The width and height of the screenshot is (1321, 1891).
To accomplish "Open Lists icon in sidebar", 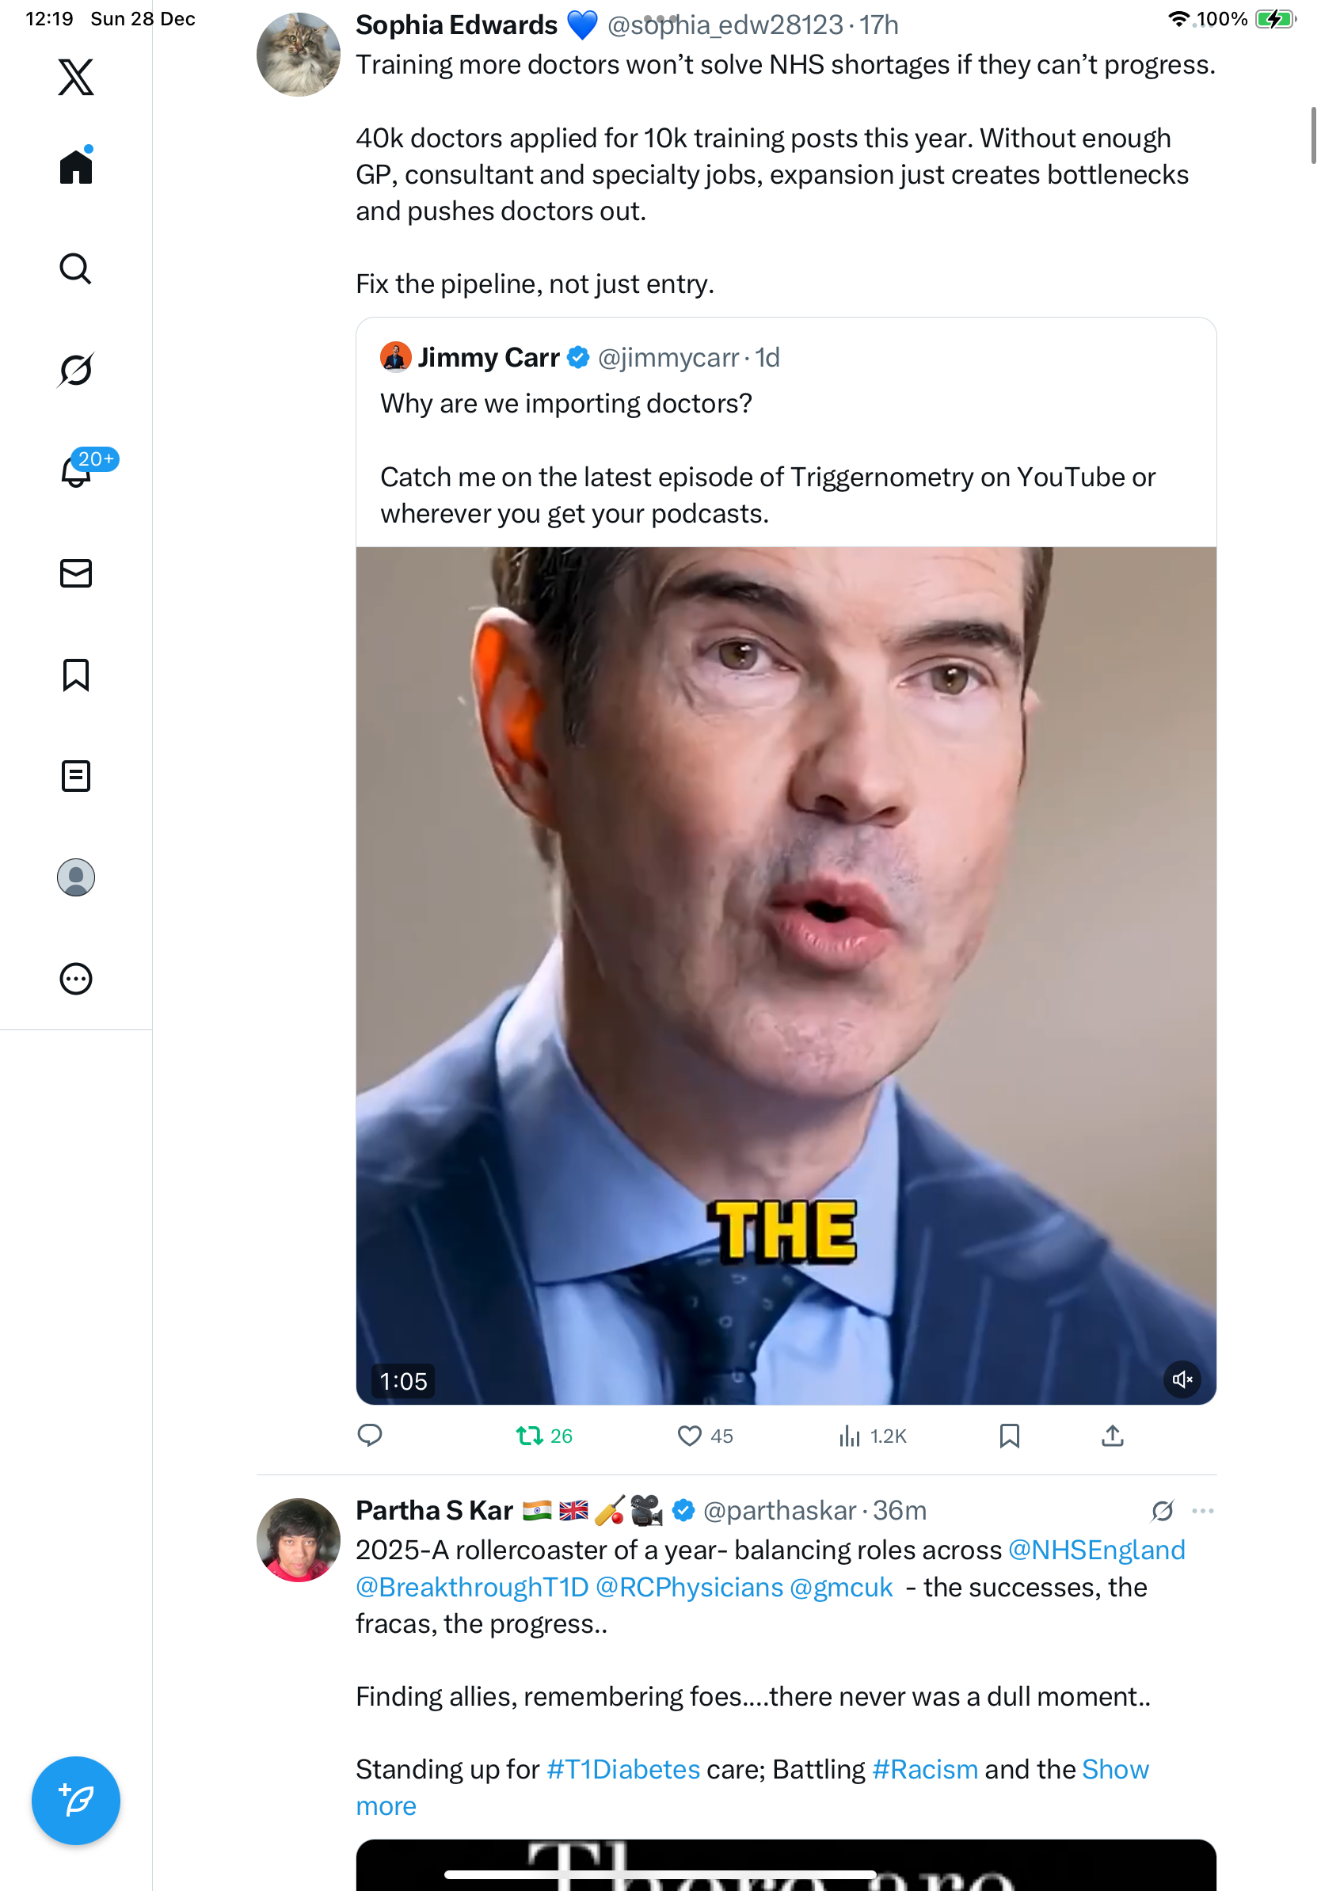I will click(x=76, y=776).
